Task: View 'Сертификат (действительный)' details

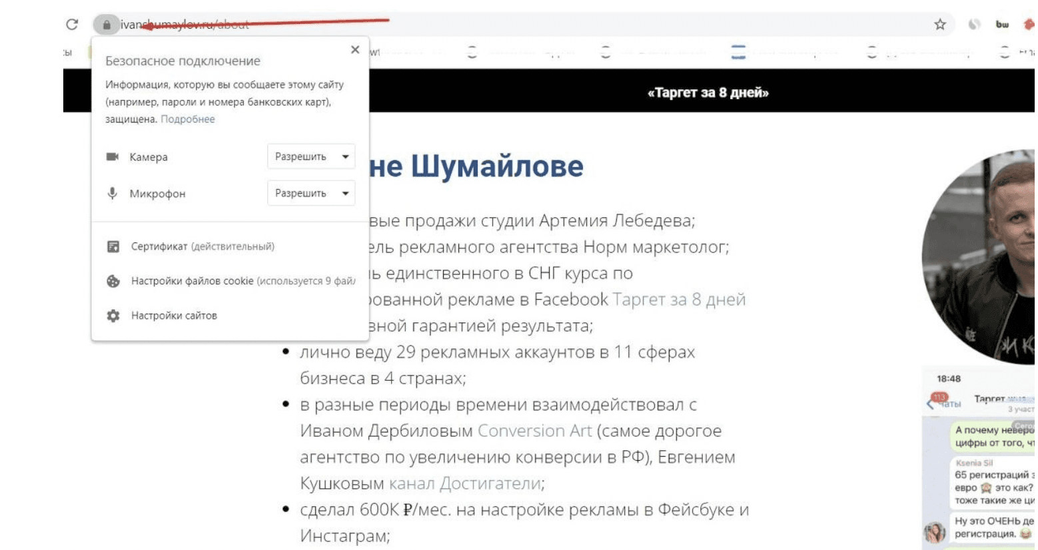Action: click(x=203, y=246)
